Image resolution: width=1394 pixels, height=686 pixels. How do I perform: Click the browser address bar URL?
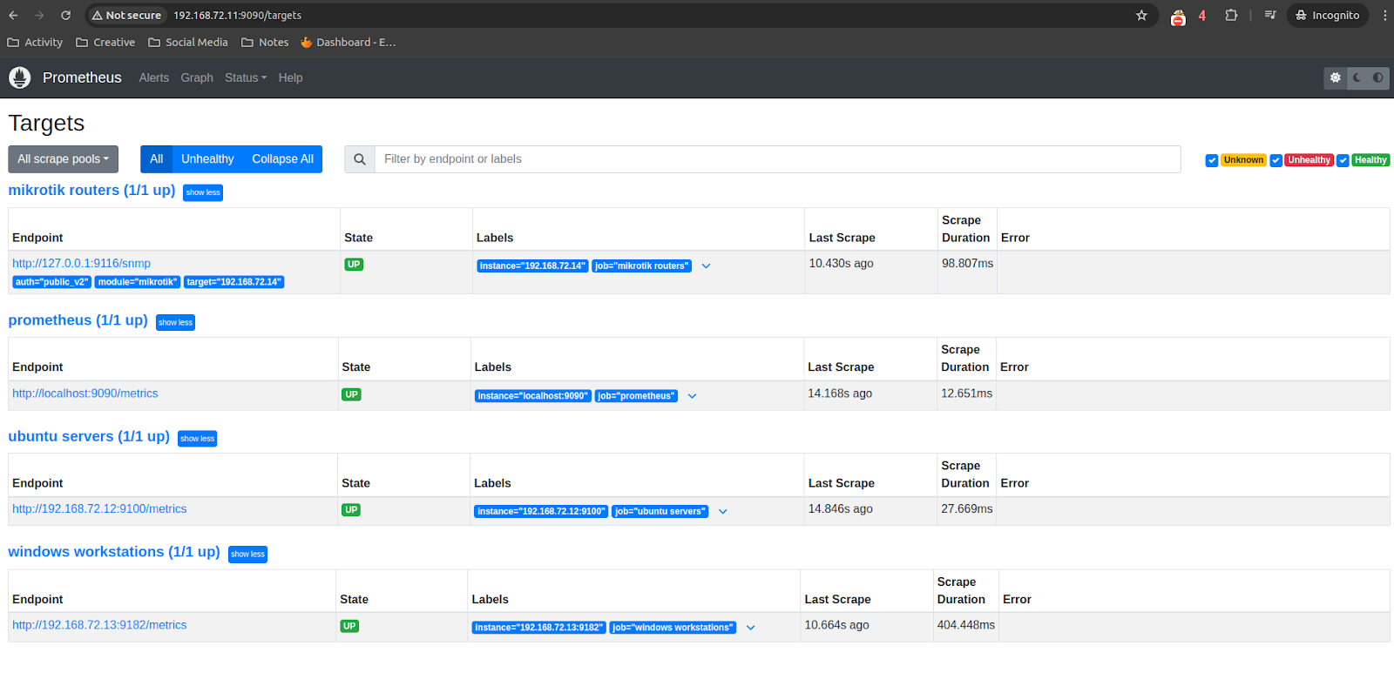[x=237, y=15]
